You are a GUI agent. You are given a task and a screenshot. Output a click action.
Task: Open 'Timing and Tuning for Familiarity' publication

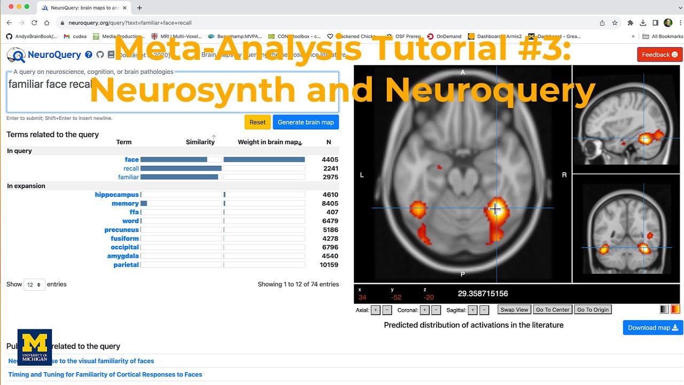(x=105, y=375)
